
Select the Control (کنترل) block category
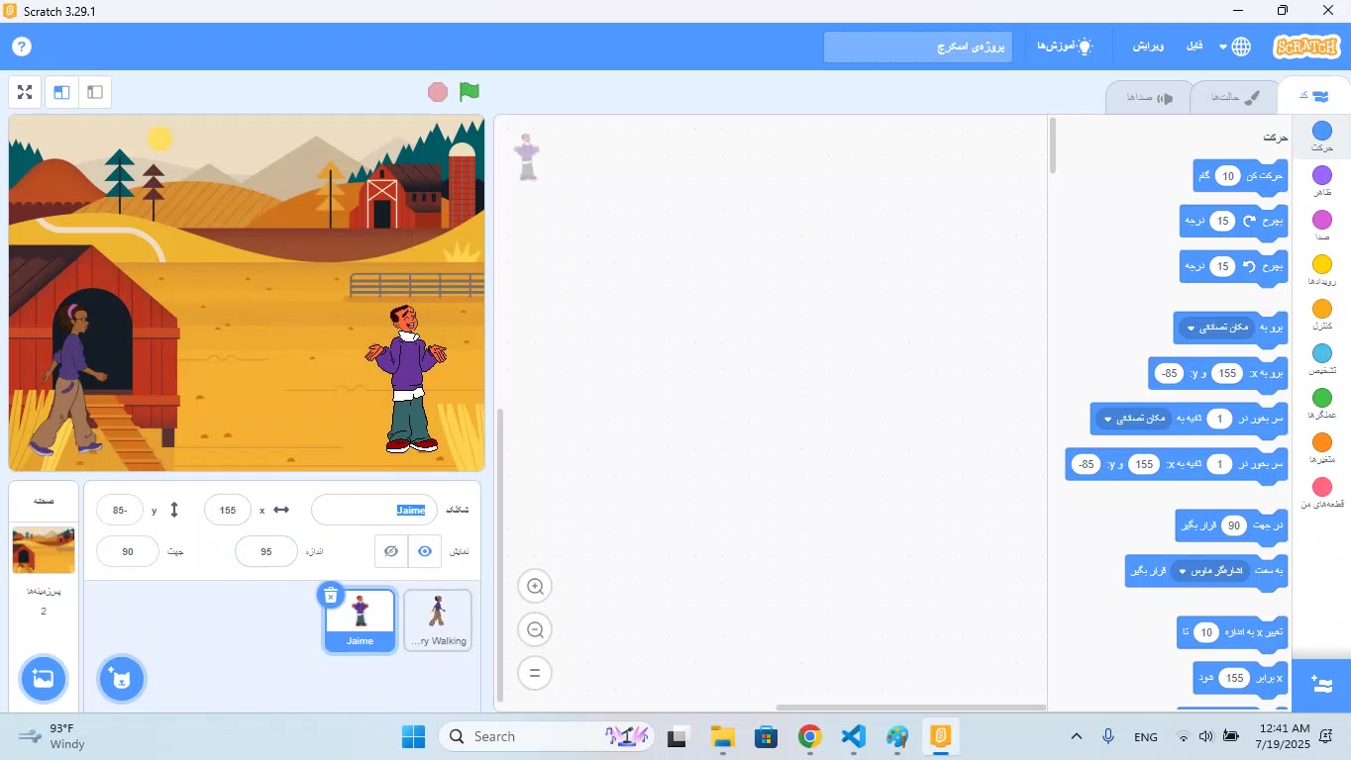click(x=1322, y=315)
